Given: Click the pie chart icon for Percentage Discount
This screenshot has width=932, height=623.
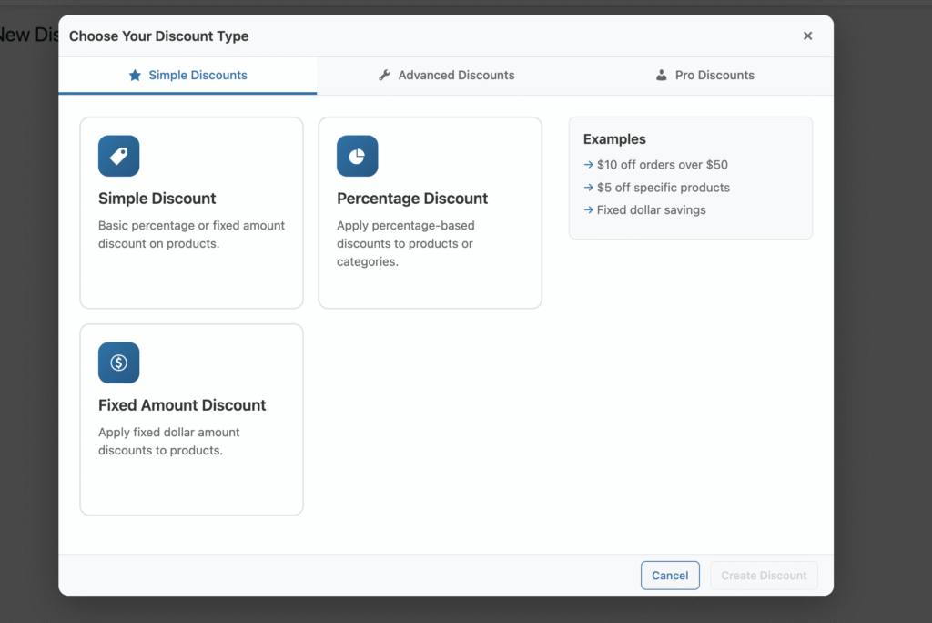Looking at the screenshot, I should [x=357, y=156].
